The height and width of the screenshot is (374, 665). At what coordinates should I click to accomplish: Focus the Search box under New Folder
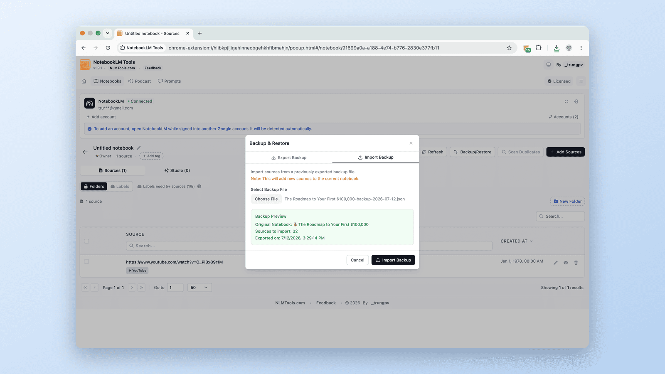click(x=560, y=217)
